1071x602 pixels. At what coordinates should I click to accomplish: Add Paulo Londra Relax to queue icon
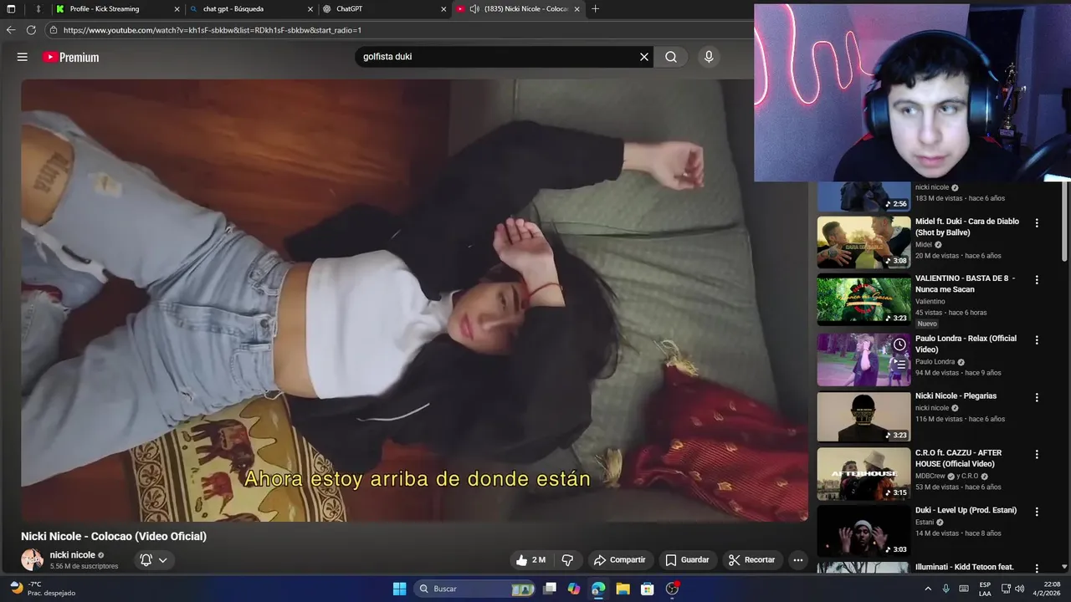point(899,364)
